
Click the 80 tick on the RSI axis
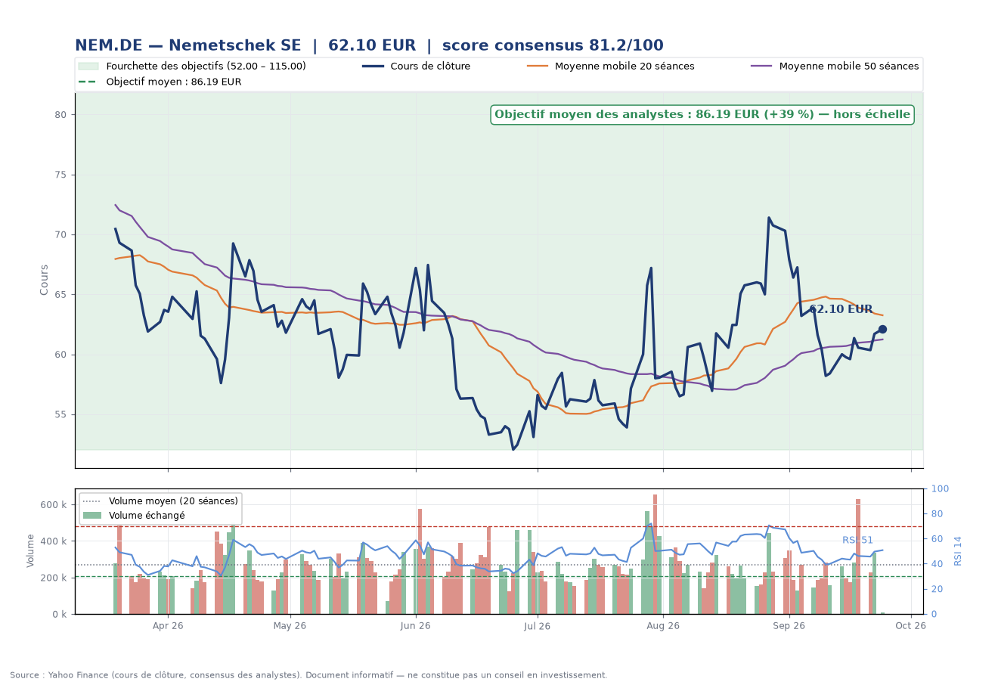[936, 514]
